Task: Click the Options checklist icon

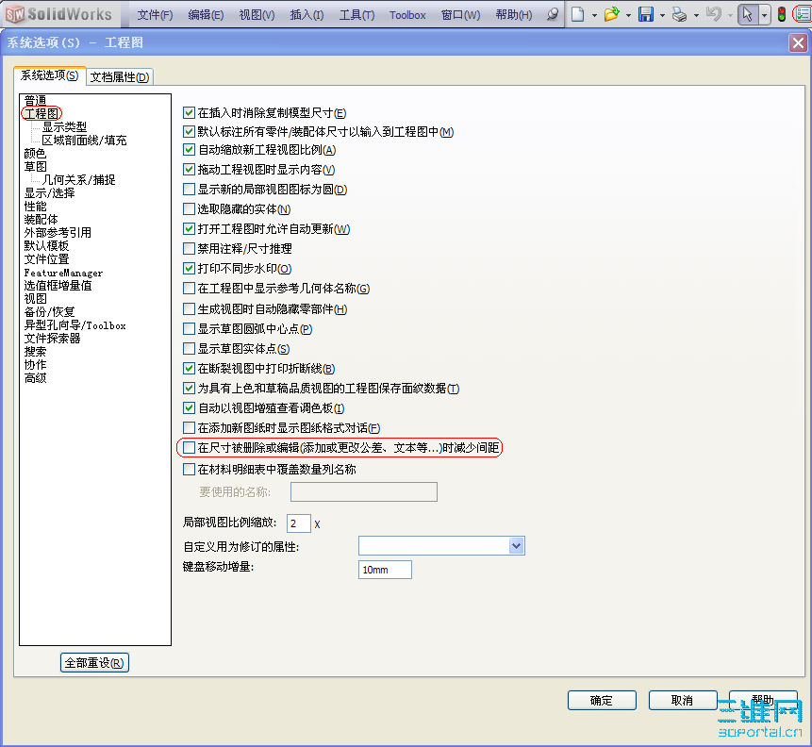Action: [x=804, y=14]
